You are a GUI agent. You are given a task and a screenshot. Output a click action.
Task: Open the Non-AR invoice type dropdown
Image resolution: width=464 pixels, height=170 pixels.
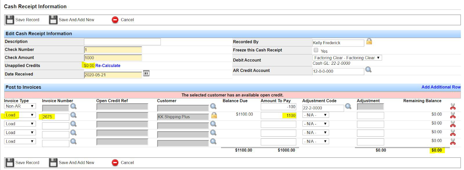pos(20,106)
